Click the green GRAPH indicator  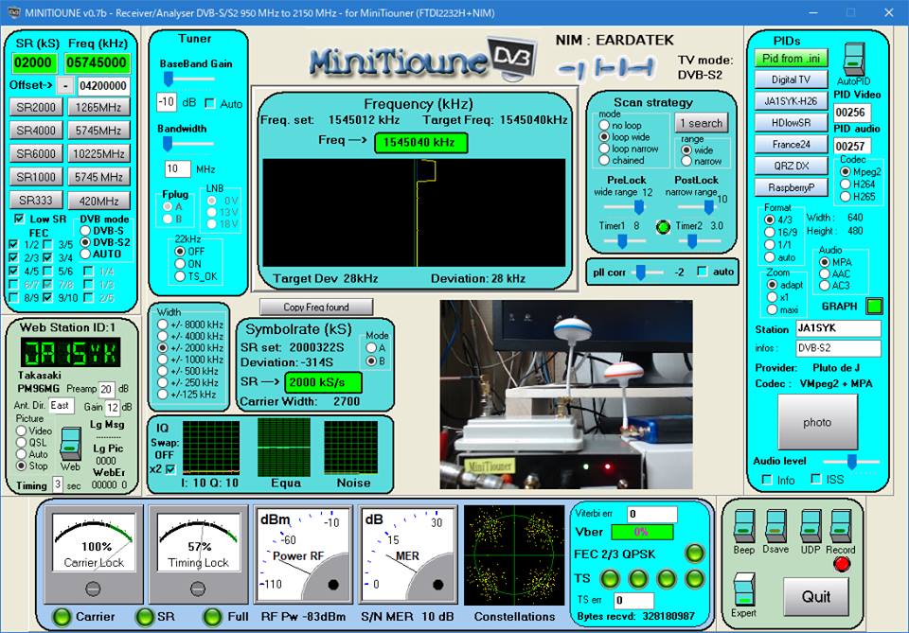[x=874, y=306]
